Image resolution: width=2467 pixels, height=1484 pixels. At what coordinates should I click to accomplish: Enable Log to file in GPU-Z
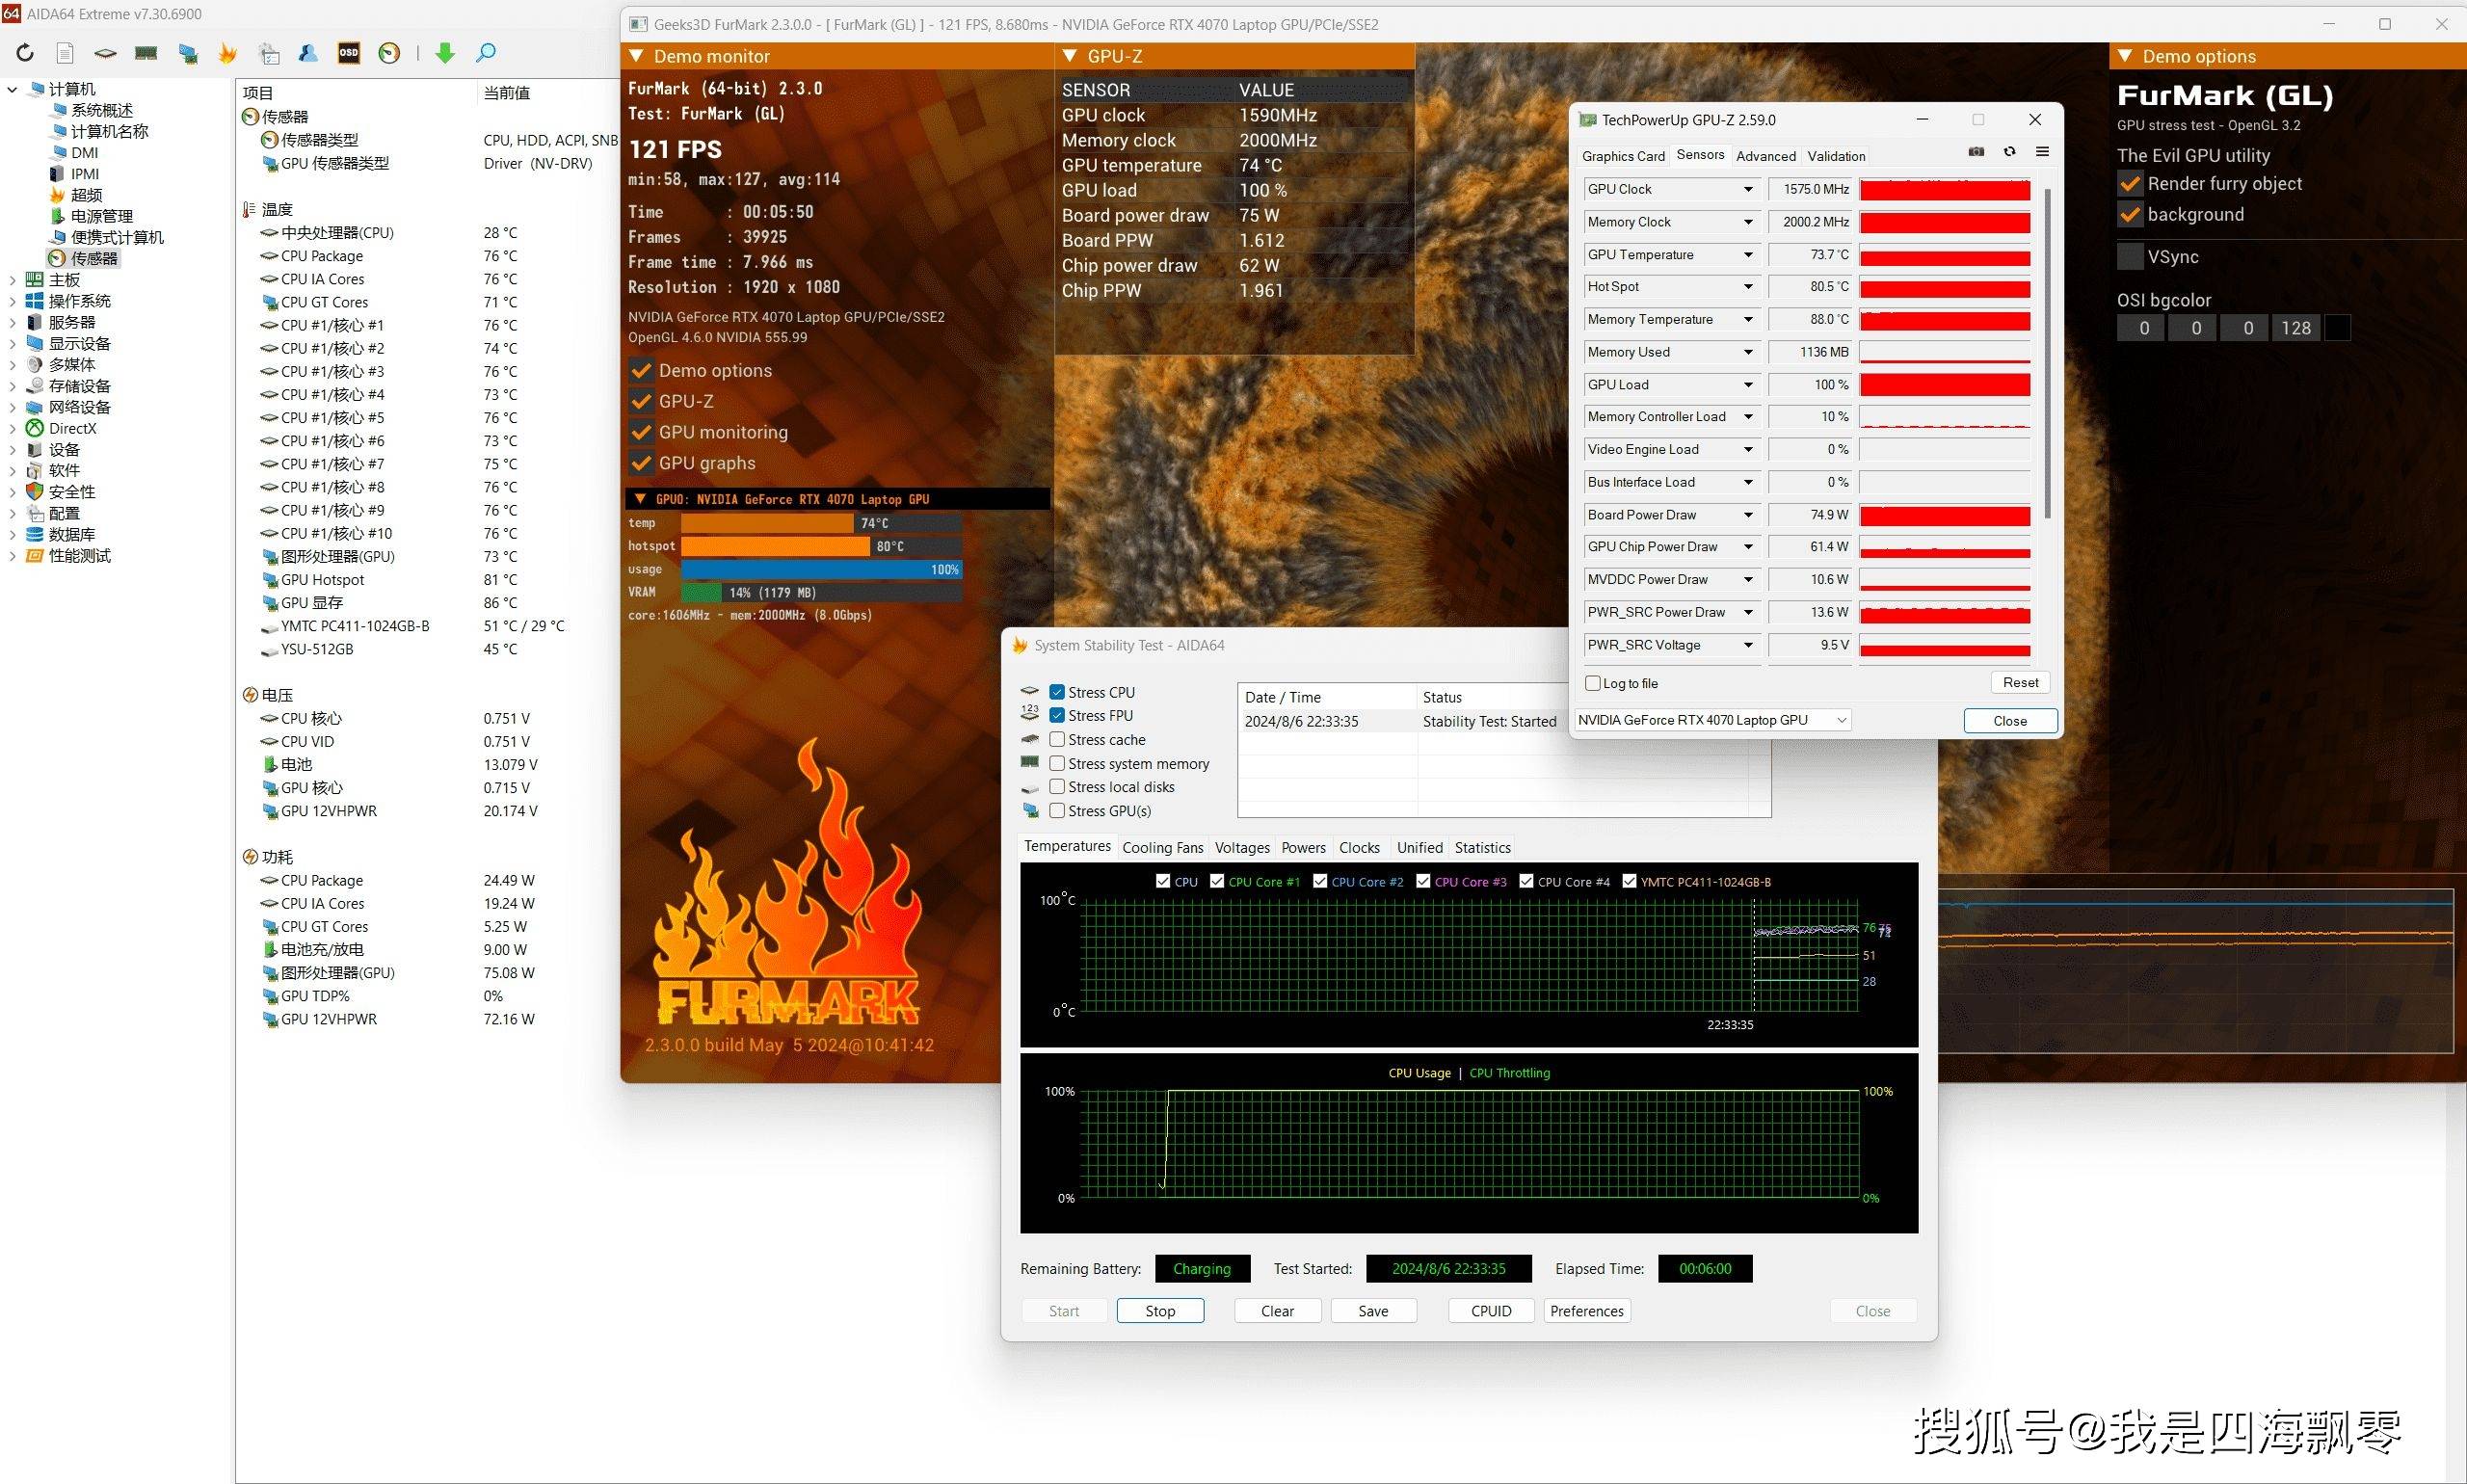(1593, 683)
